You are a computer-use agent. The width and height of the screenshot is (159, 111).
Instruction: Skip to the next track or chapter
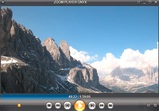click(92, 106)
